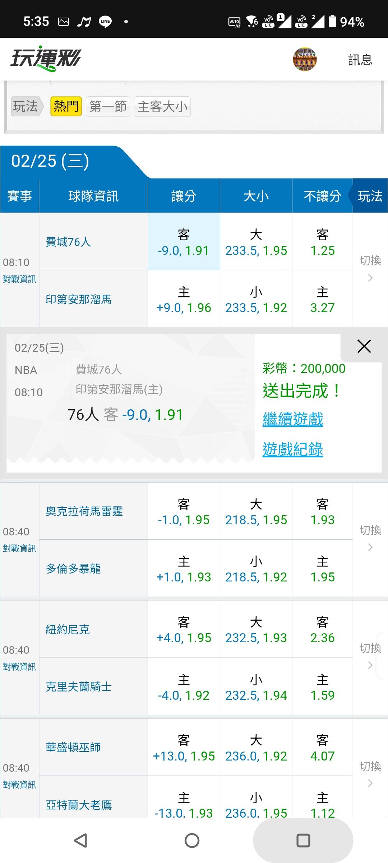This screenshot has height=863, width=388.
Task: Pick 大 218.5 over for 雷霆 game
Action: point(256,511)
